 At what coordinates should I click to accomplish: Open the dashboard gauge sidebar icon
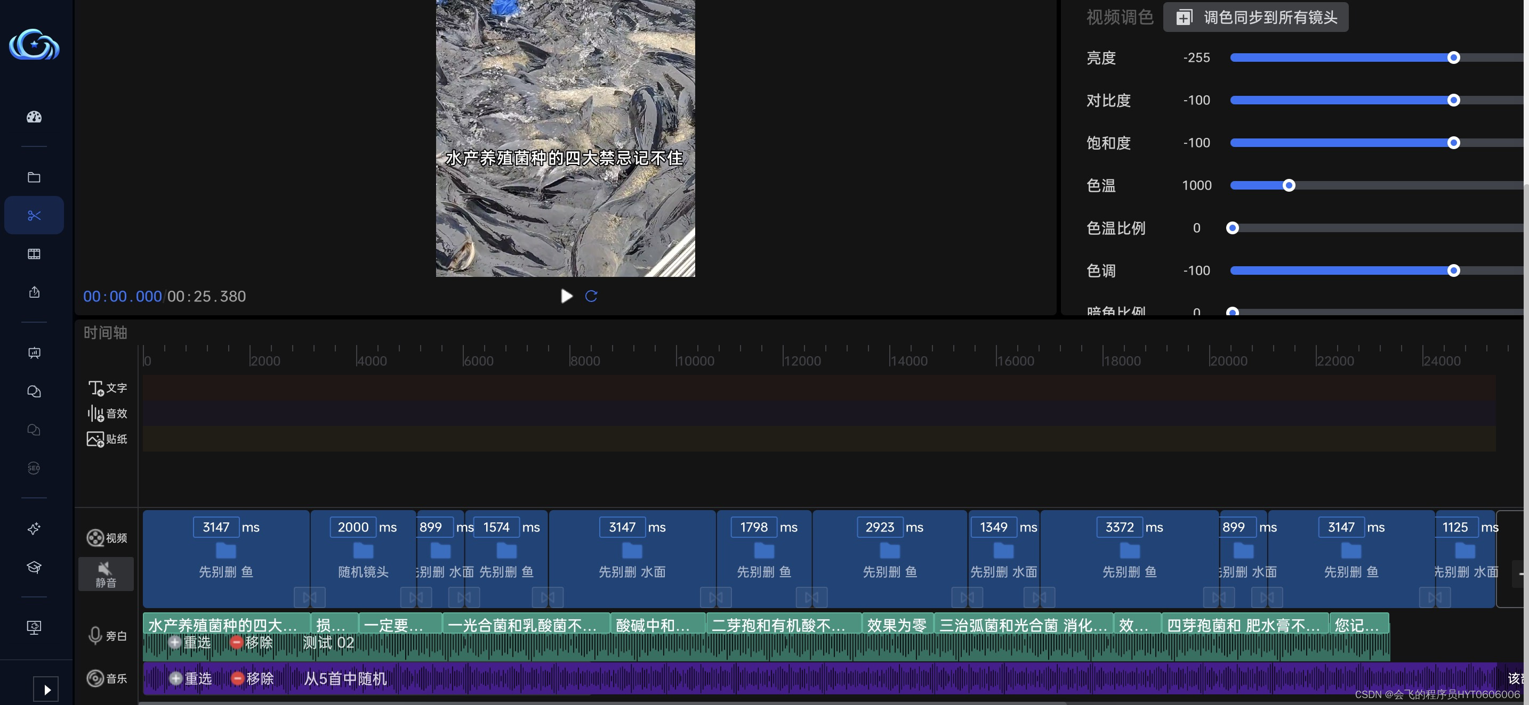point(34,117)
